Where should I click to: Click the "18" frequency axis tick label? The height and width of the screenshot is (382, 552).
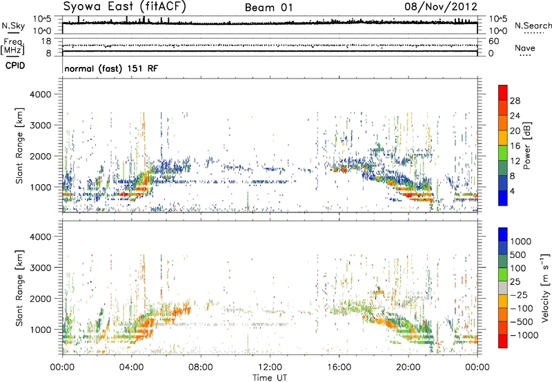pos(46,41)
